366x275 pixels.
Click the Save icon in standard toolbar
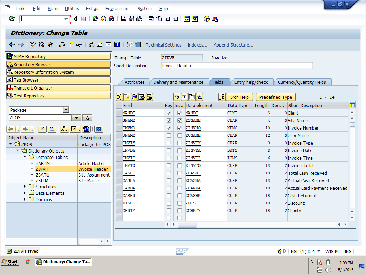pos(83,19)
